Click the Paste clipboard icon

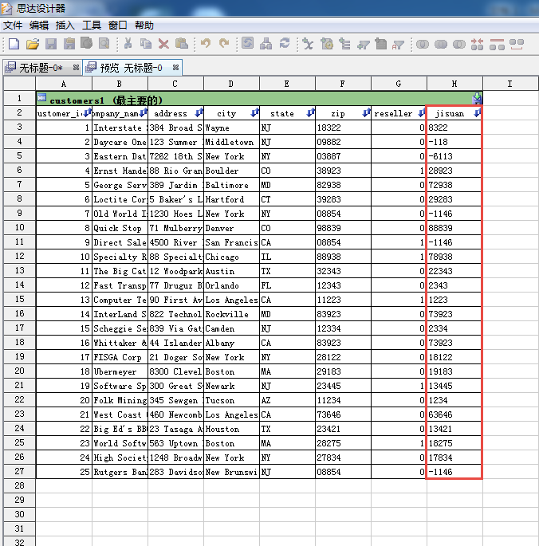tap(182, 44)
